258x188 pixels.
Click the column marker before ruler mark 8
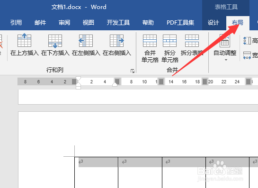pos(117,81)
